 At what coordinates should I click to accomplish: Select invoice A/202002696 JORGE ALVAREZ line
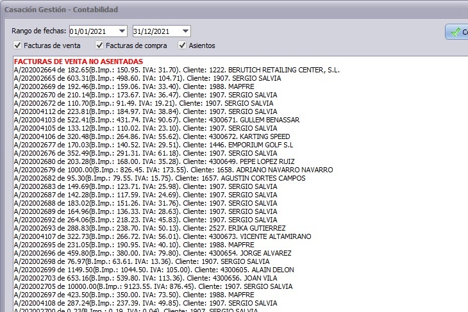153,254
